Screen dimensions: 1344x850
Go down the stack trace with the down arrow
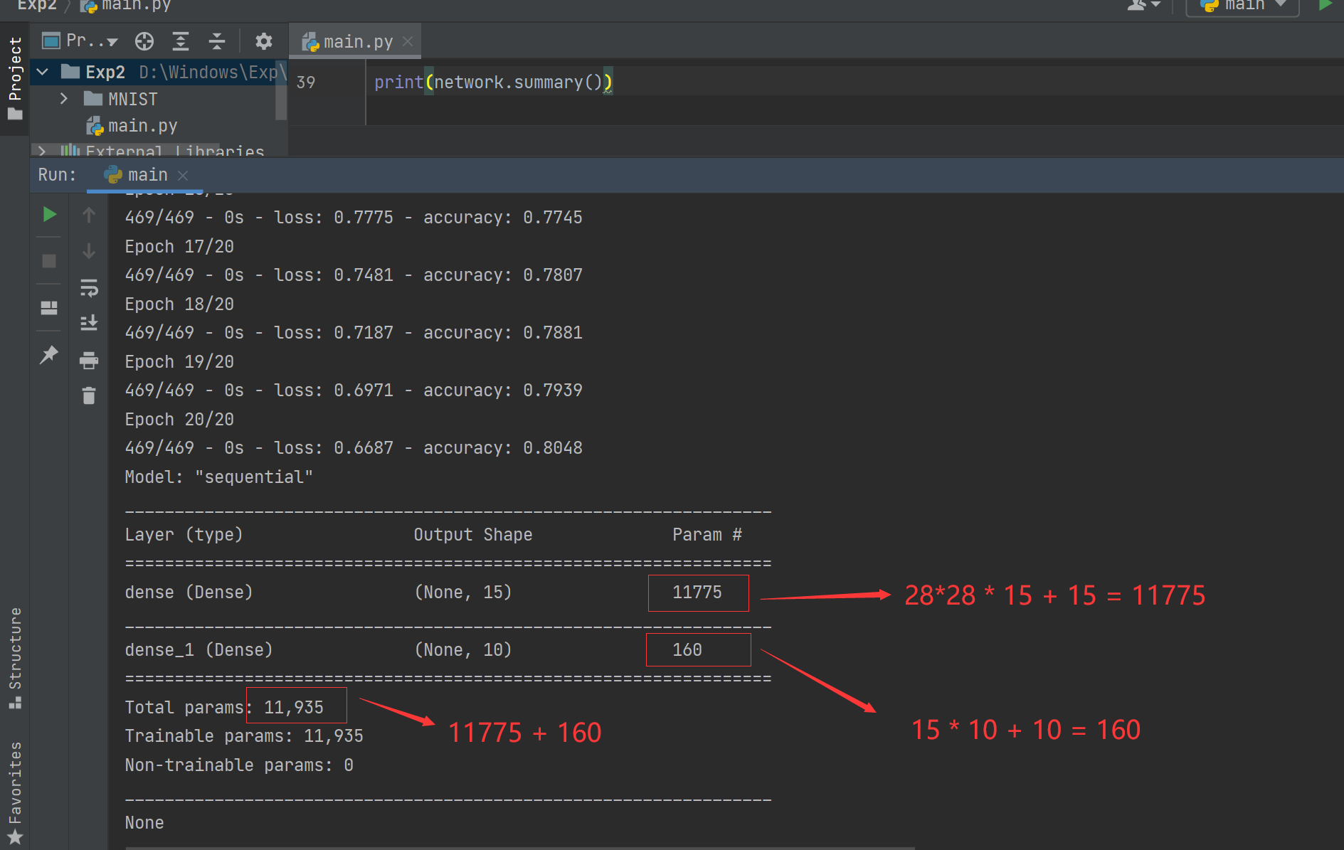point(89,251)
